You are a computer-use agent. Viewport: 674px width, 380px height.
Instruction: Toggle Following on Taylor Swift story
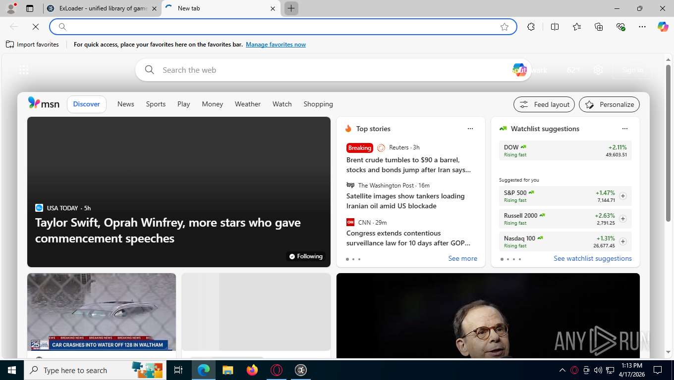pyautogui.click(x=306, y=256)
